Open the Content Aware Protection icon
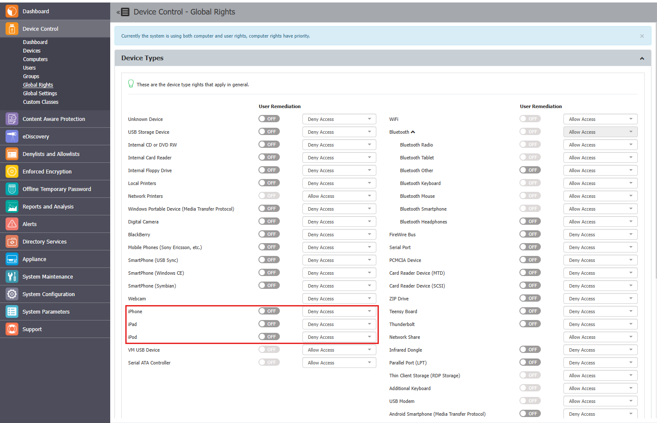The width and height of the screenshot is (657, 423). (x=12, y=119)
